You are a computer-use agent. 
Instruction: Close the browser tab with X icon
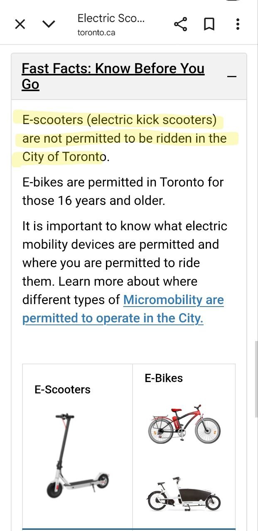(20, 24)
